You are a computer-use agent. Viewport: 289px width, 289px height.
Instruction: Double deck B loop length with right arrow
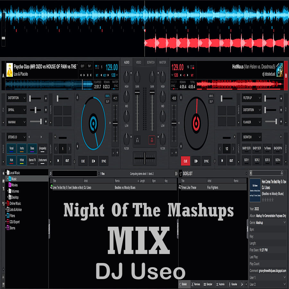coord(233,149)
